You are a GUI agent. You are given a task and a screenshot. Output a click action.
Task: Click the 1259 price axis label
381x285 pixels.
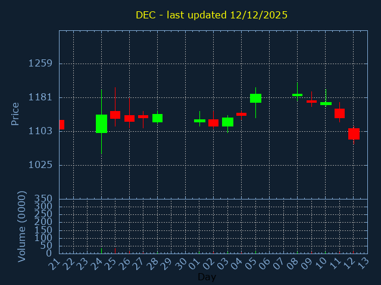tap(40, 64)
